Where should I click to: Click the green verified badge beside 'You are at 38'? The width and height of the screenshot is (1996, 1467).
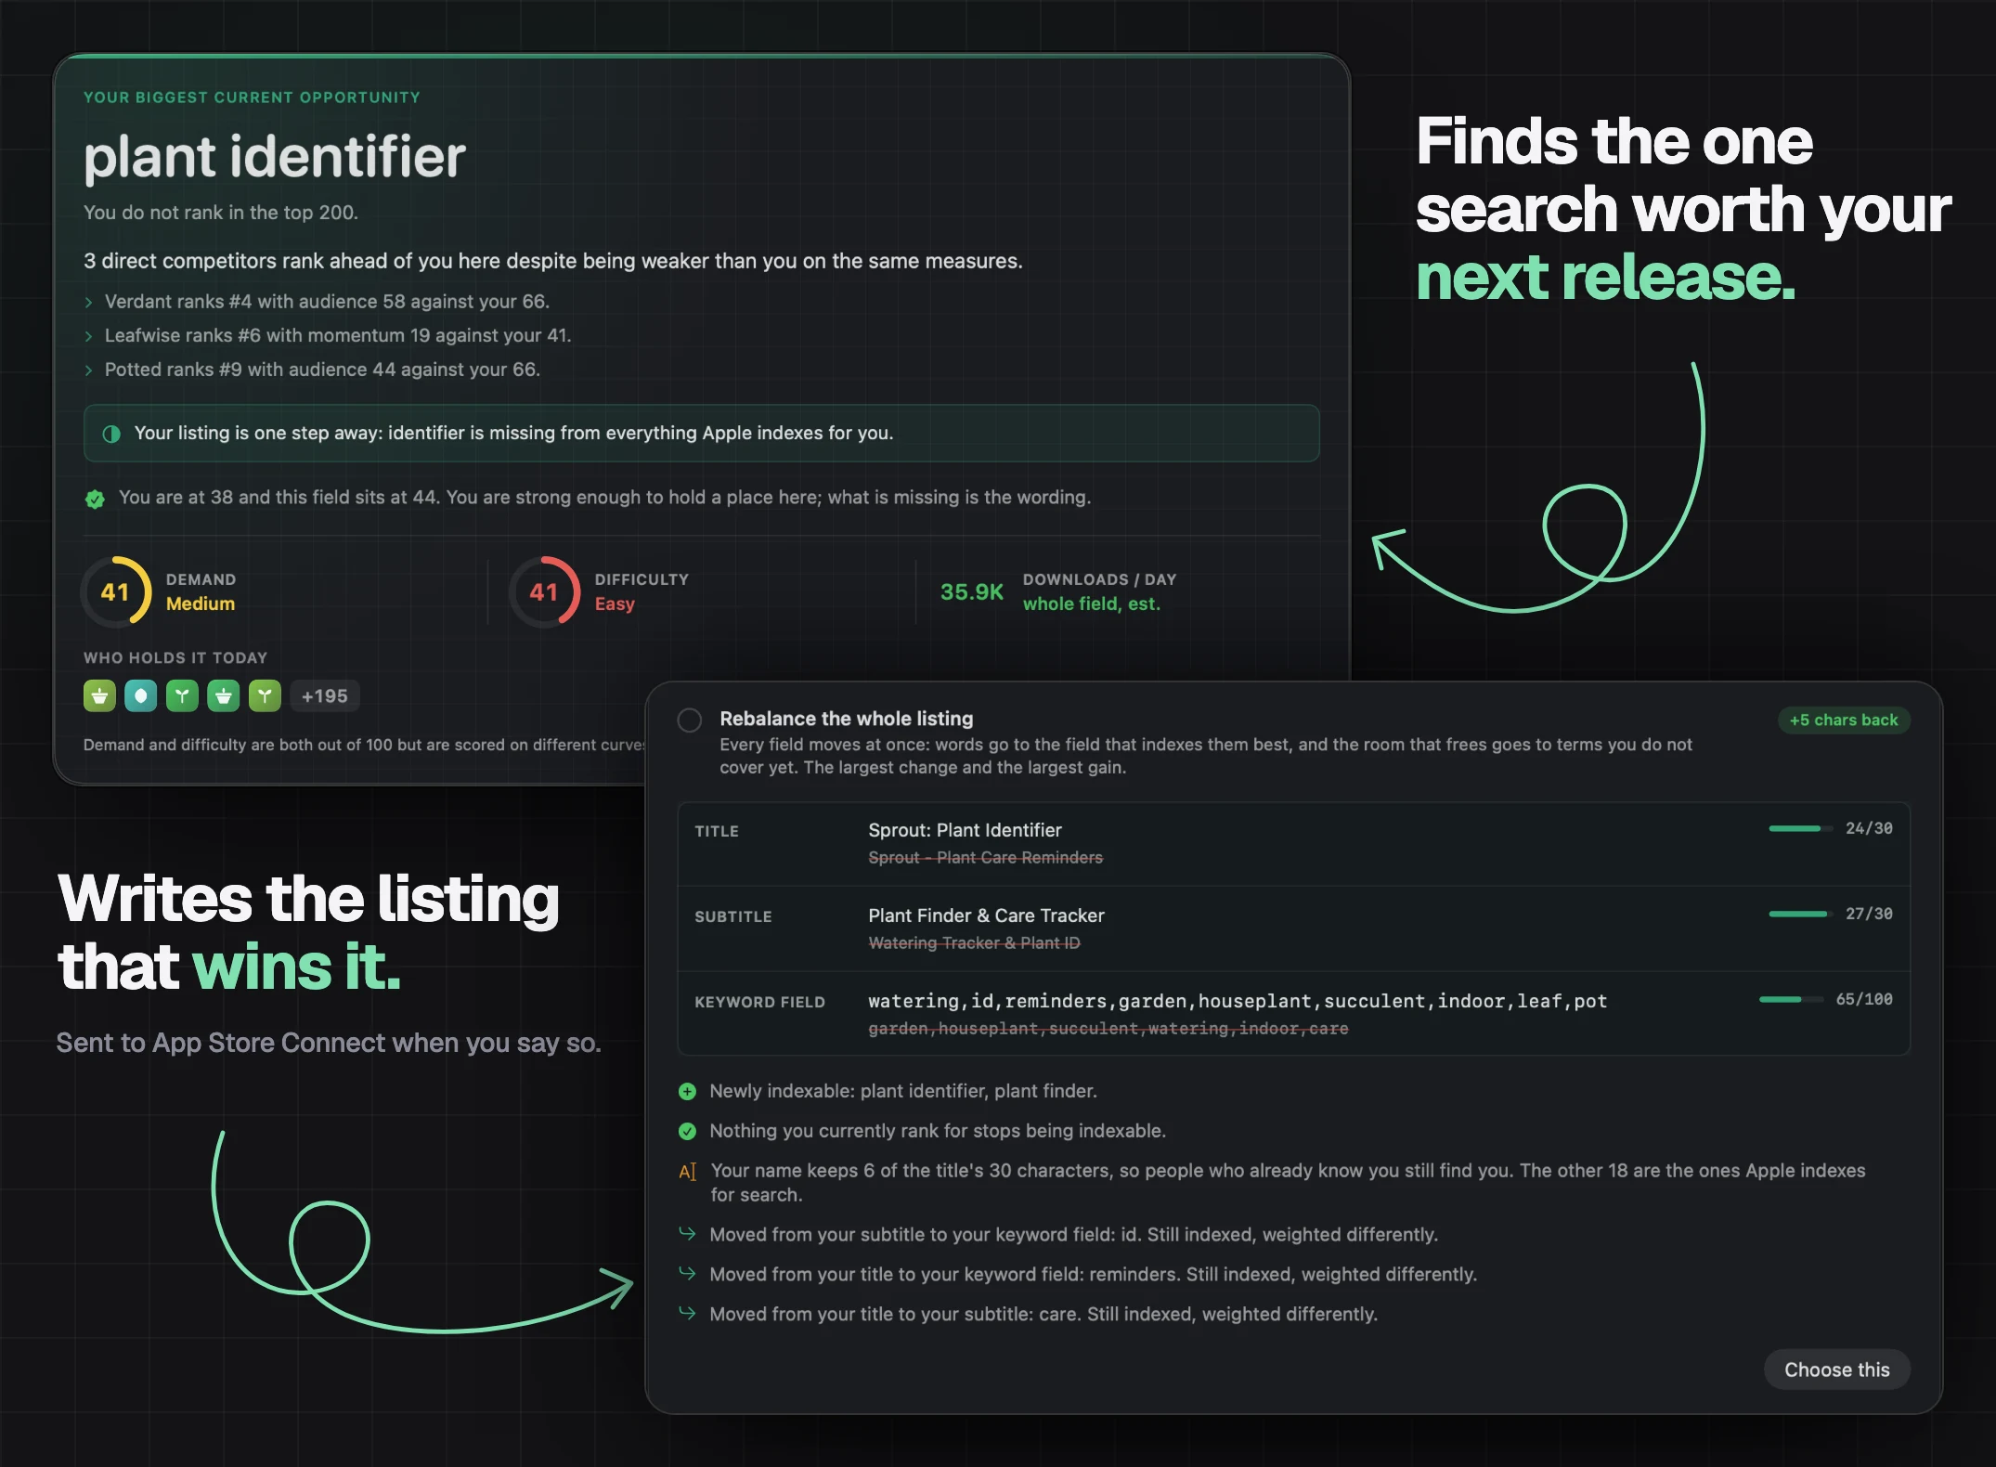pyautogui.click(x=95, y=499)
